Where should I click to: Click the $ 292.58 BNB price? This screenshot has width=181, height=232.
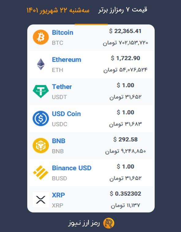(x=125, y=139)
